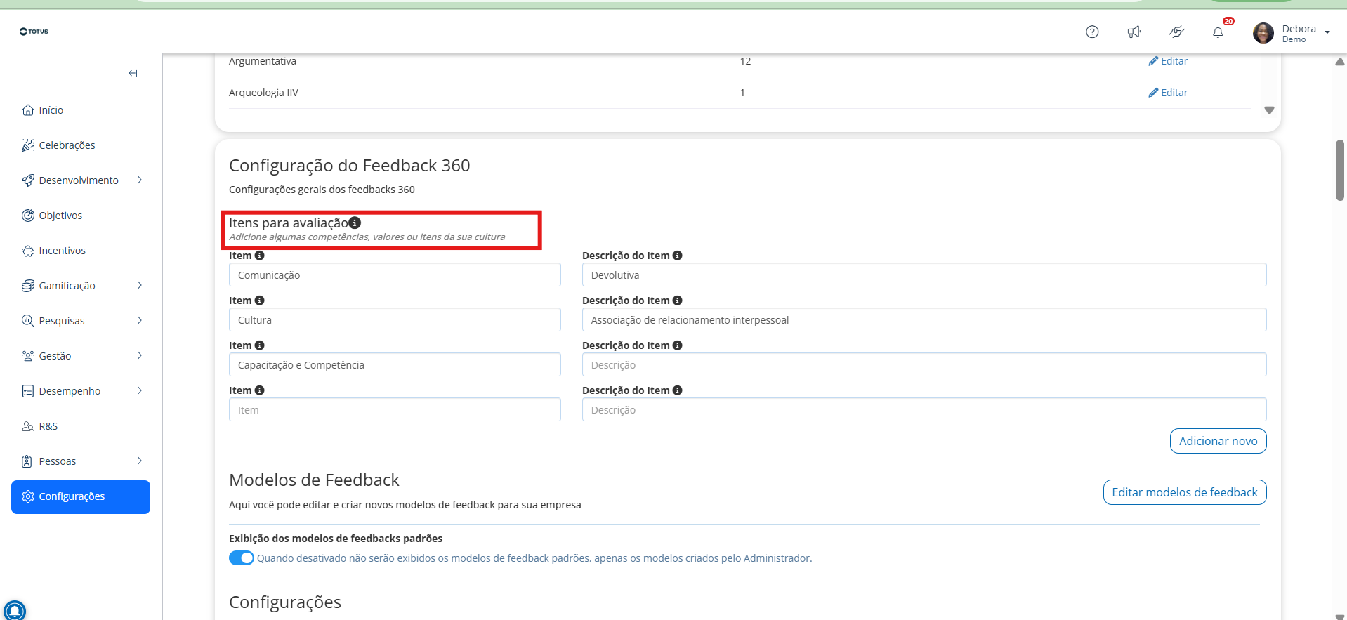Click the info icon on the last Descrição do Item label

[677, 390]
